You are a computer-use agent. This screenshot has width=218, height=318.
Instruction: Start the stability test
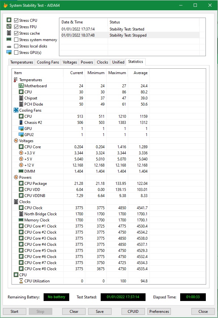point(14,311)
